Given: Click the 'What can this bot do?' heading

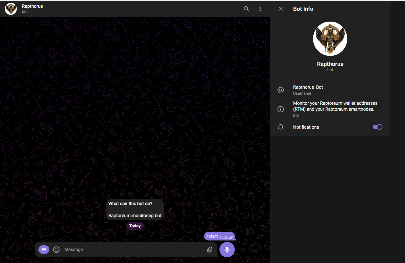Looking at the screenshot, I should (130, 204).
